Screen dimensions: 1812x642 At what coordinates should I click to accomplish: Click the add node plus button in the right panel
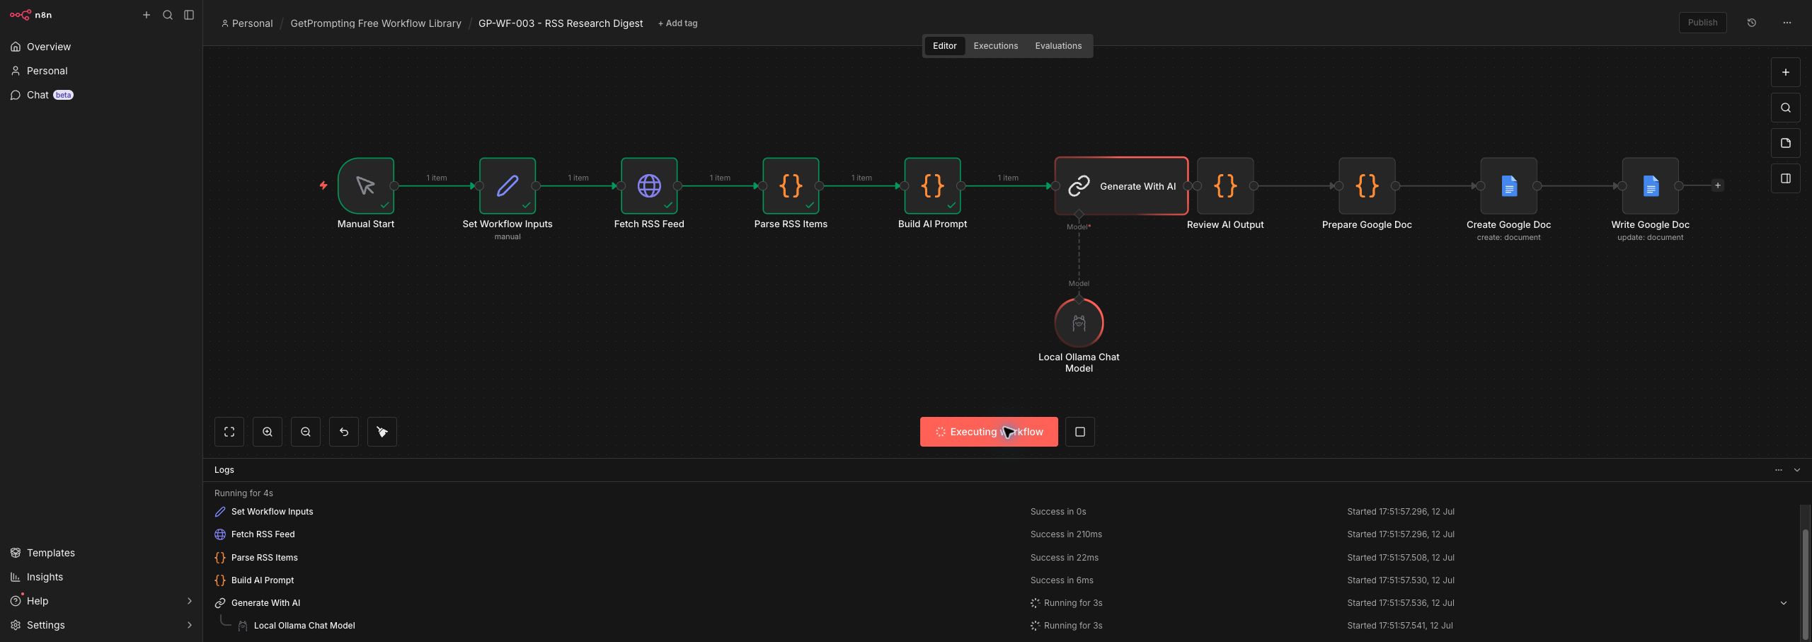click(1786, 72)
